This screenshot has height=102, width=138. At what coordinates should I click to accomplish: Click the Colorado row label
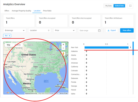(74, 70)
